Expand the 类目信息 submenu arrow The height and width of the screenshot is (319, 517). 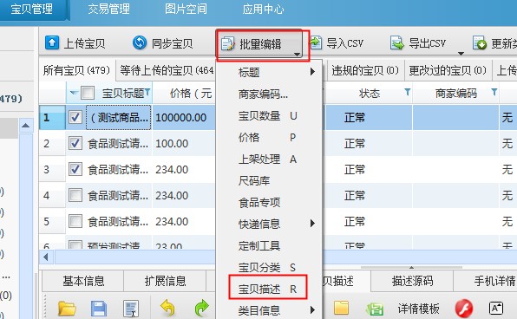[312, 310]
